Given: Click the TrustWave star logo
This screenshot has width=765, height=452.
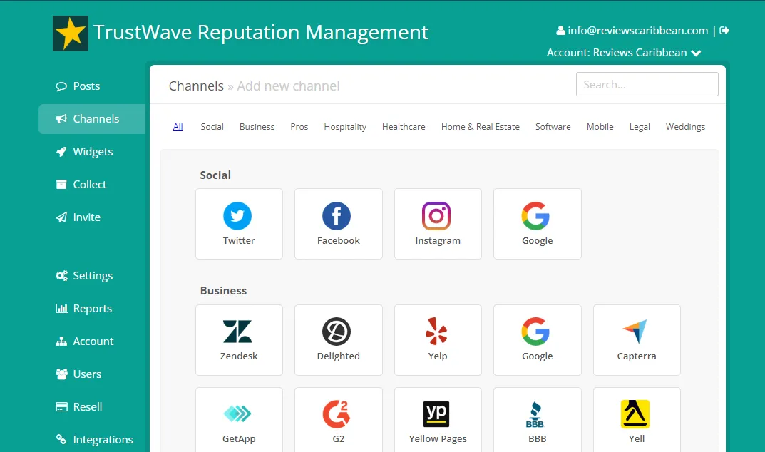Looking at the screenshot, I should pyautogui.click(x=71, y=34).
